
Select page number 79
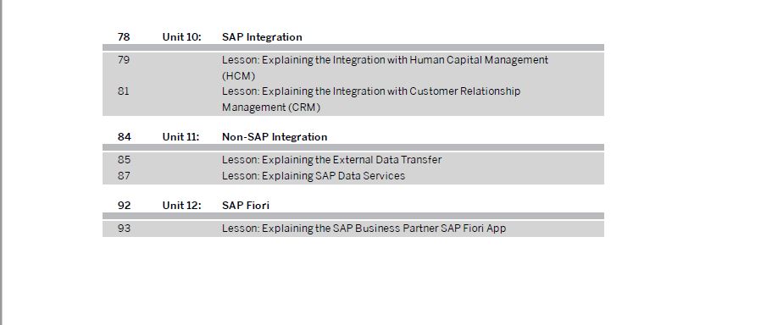coord(124,60)
